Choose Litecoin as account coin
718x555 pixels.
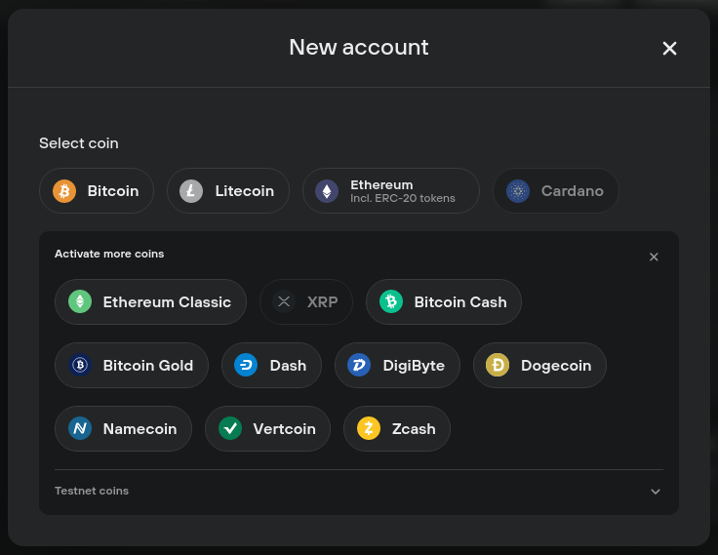(x=228, y=191)
